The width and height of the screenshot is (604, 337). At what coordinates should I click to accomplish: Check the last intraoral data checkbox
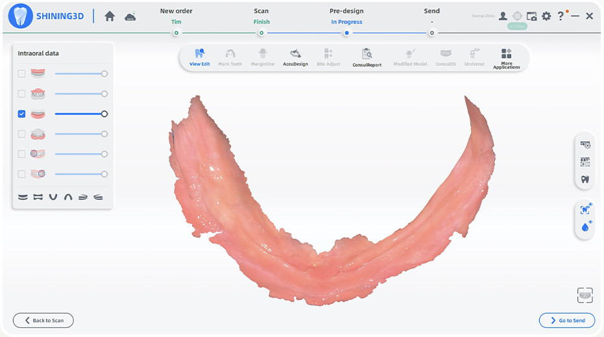pos(21,174)
